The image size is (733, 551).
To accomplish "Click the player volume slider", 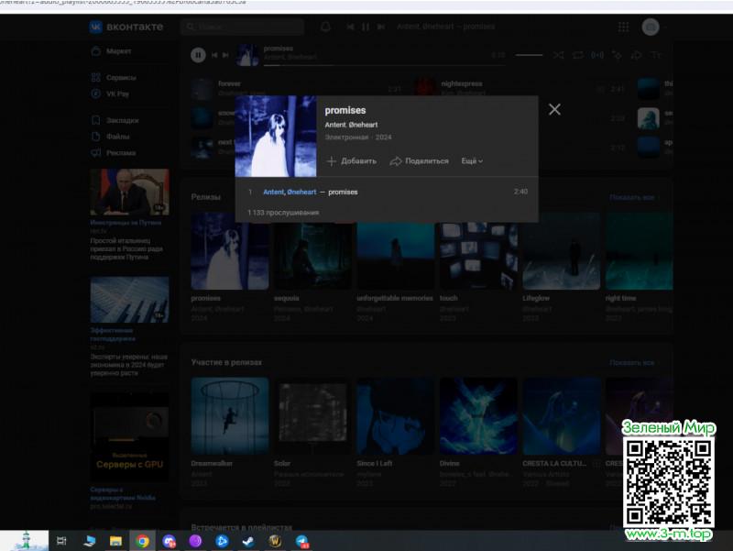I will click(529, 55).
